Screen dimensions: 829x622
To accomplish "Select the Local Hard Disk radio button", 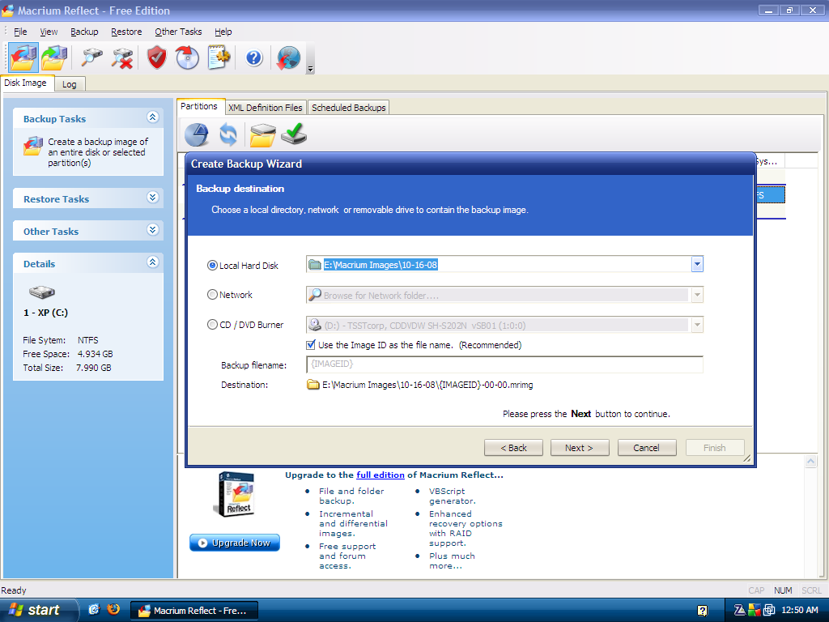I will point(213,265).
